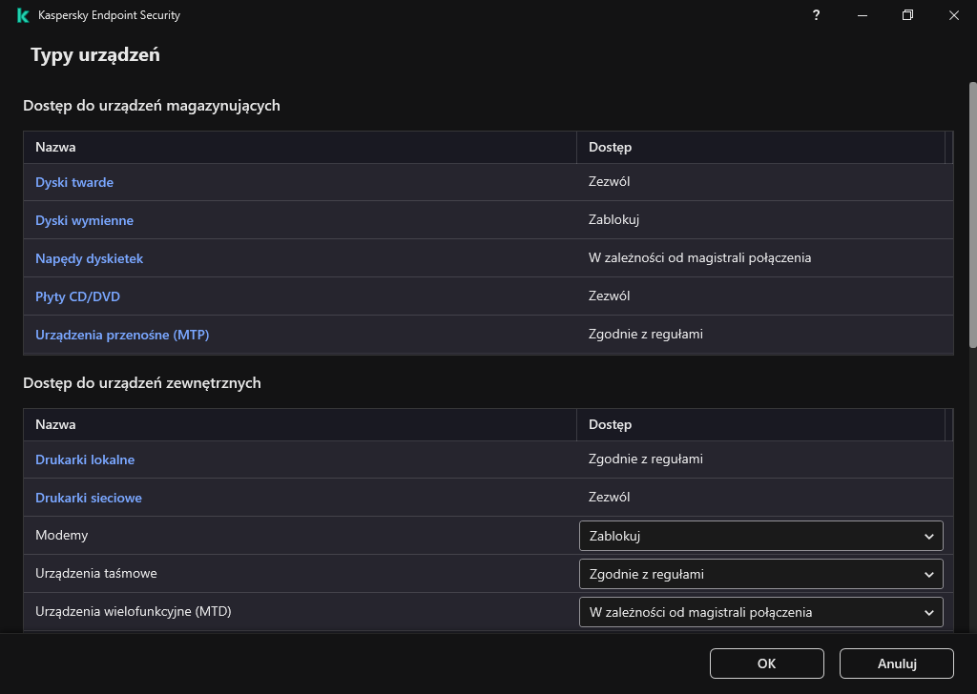Close the Kaspersky window

click(x=954, y=15)
